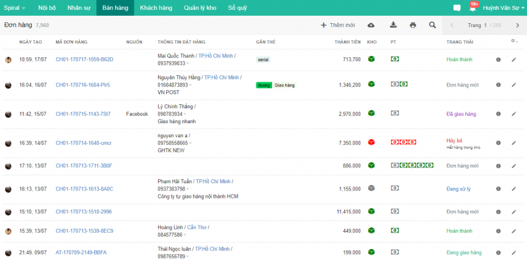Open the notifications bell with 10+ badge
The image size is (527, 259).
point(473,7)
